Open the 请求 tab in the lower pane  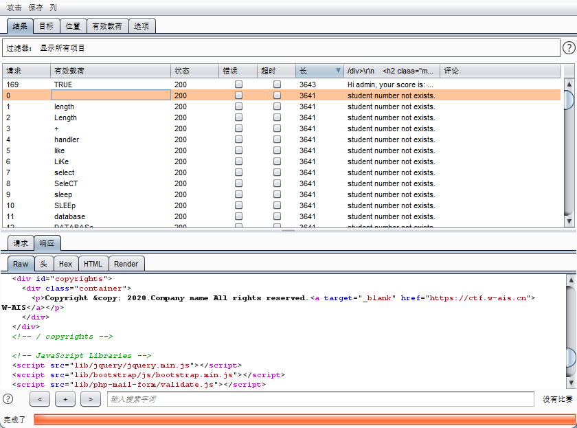coord(21,243)
